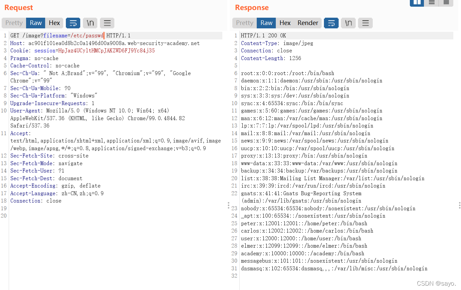Open the Request panel hamburger options menu
The height and width of the screenshot is (290, 461).
tap(107, 23)
